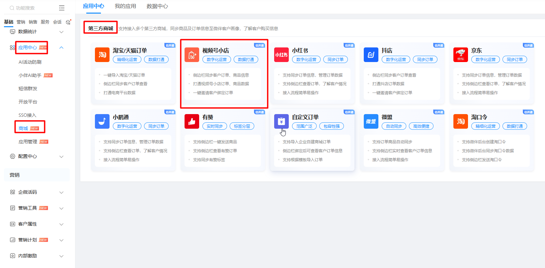Click the Taobao/Tmall orders orange icon
The image size is (545, 268).
[x=102, y=55]
